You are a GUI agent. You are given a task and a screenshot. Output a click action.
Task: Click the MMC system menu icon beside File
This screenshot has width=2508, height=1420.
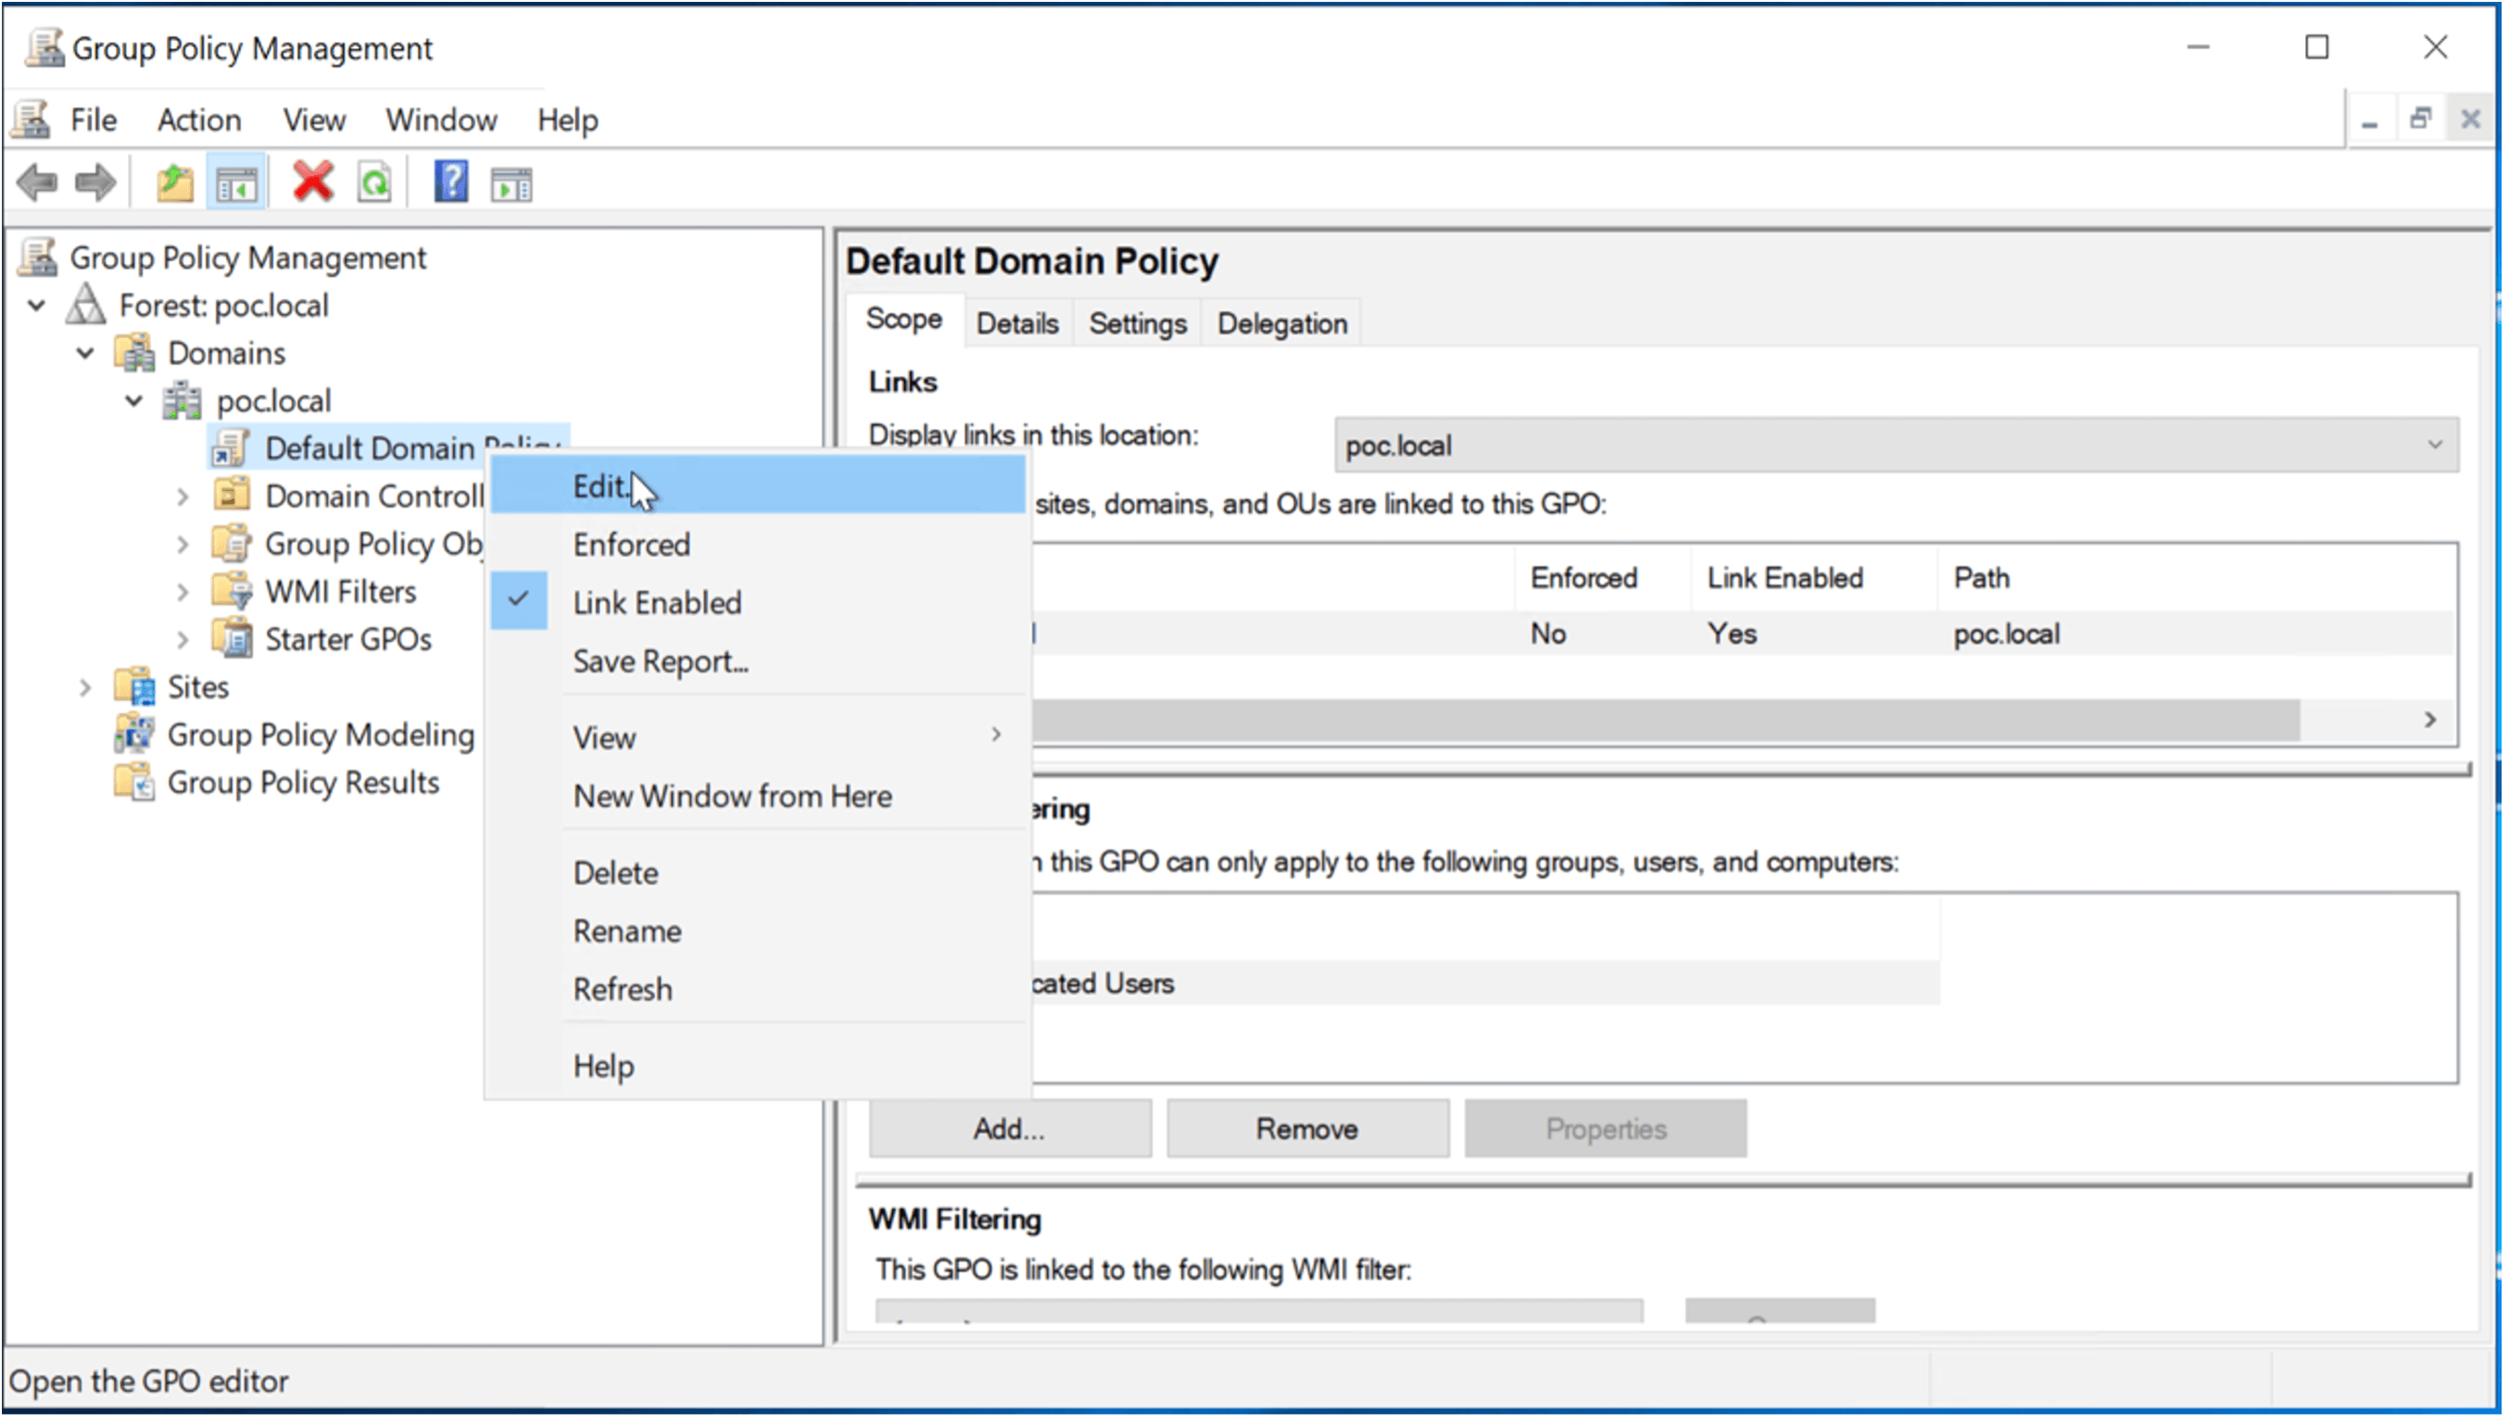32,120
